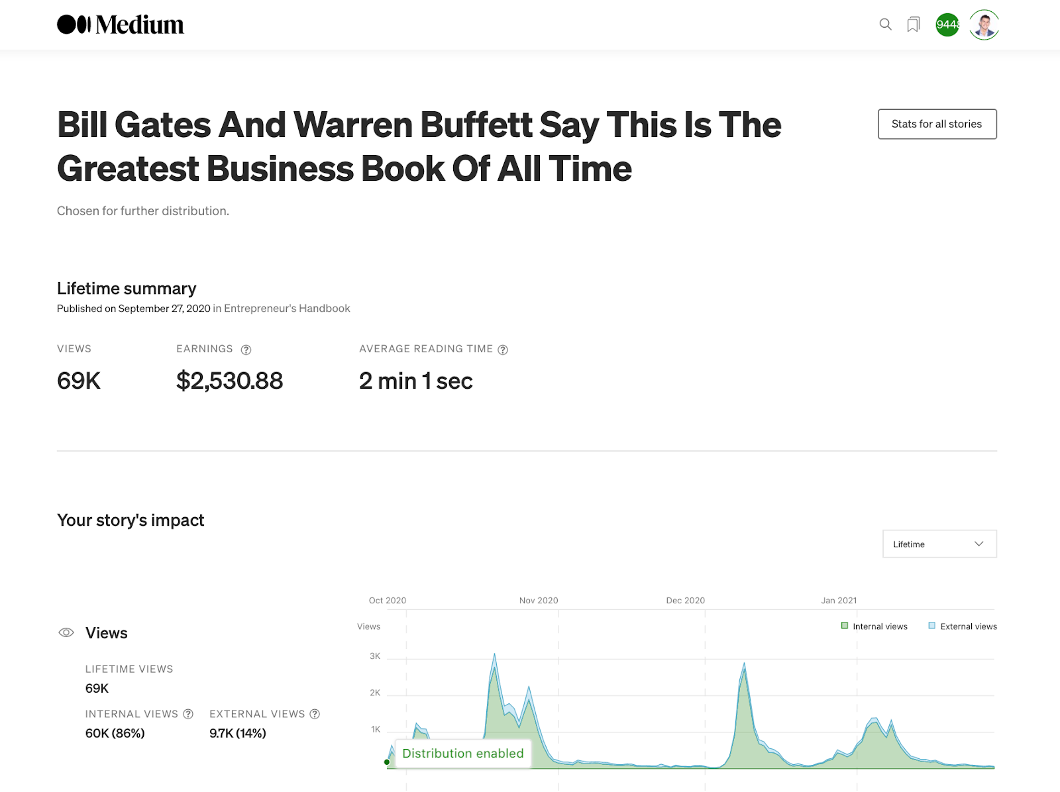This screenshot has height=792, width=1060.
Task: Open the search magnifier icon
Action: pos(885,25)
